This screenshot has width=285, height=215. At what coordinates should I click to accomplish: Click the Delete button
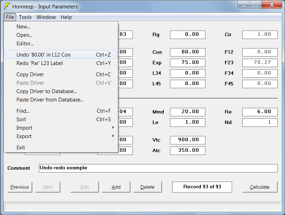147,187
